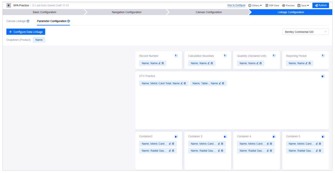Expand the Others dropdown menu

tap(255, 5)
